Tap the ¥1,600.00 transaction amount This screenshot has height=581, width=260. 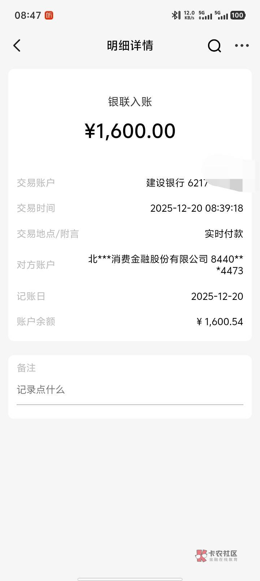pyautogui.click(x=130, y=131)
